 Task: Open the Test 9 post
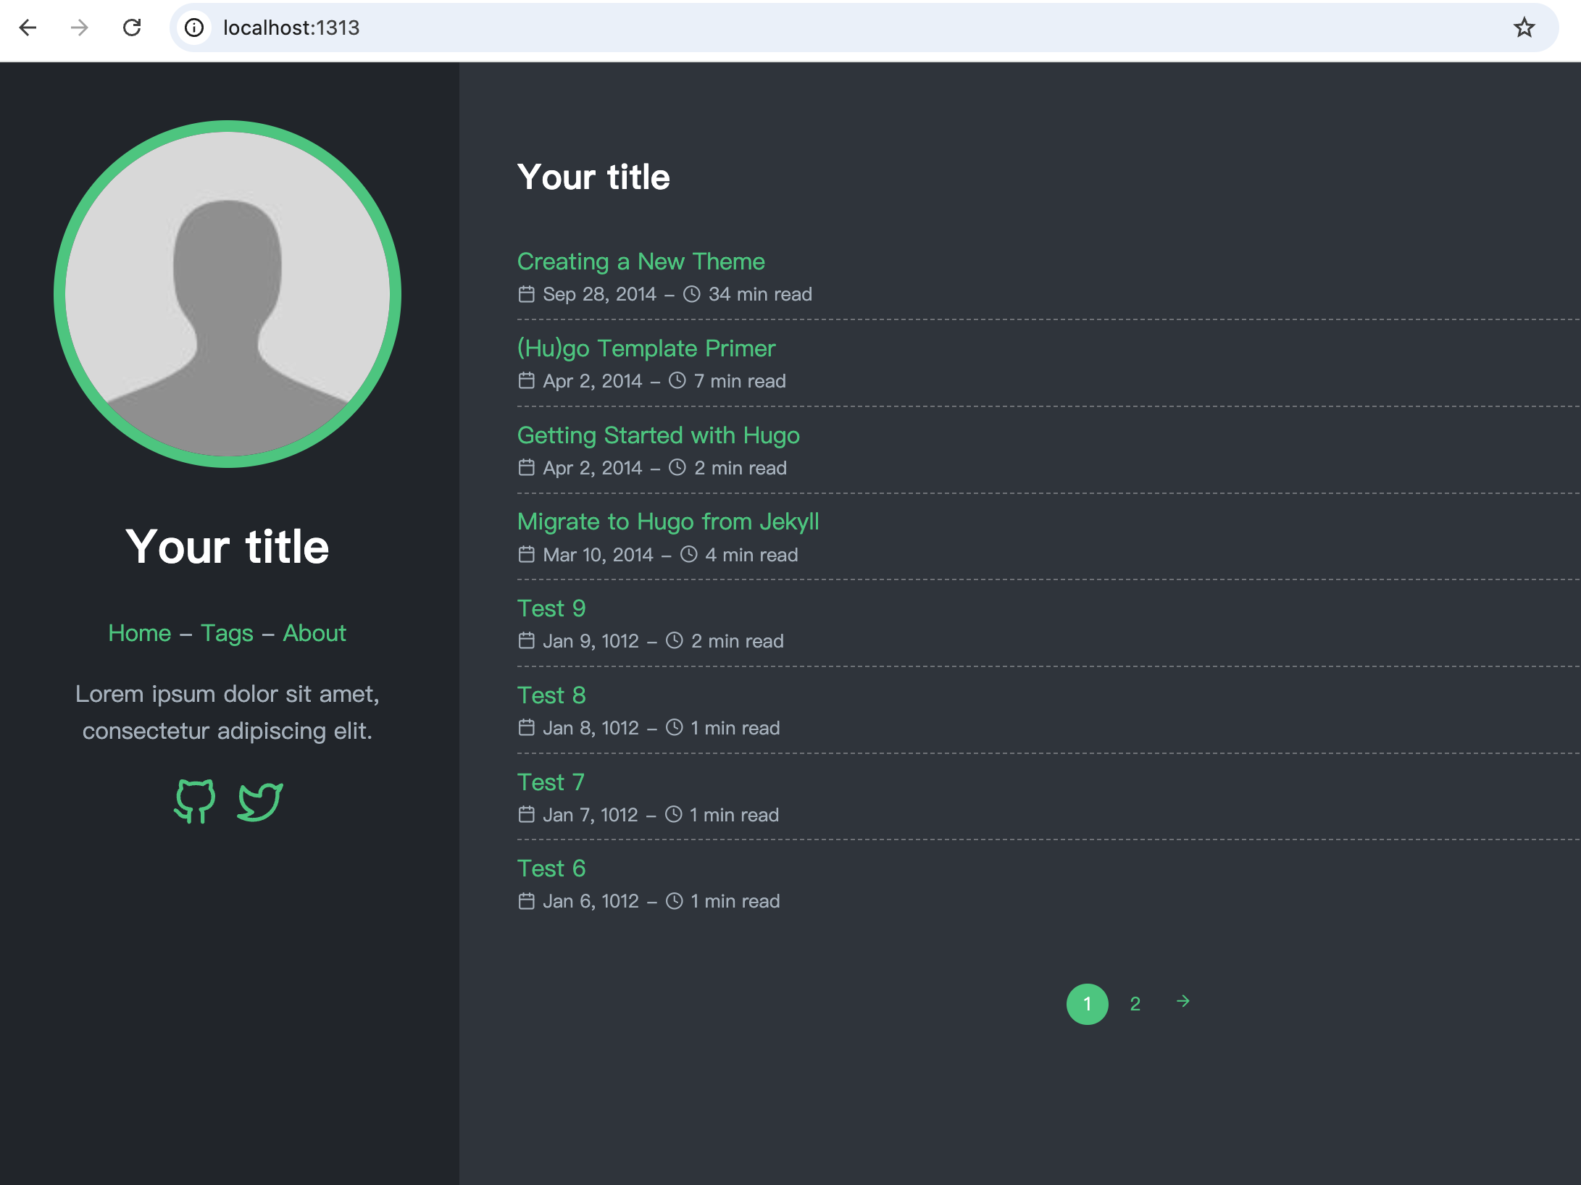pyautogui.click(x=551, y=608)
